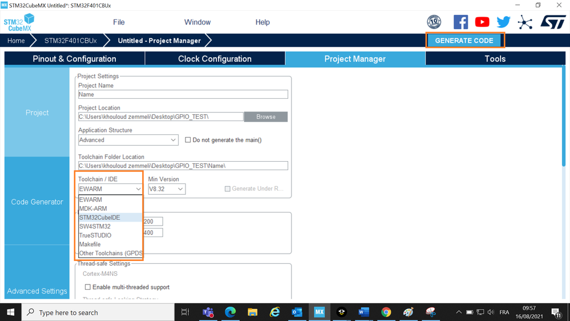The height and width of the screenshot is (321, 570).
Task: Launch Microsoft Edge from the taskbar
Action: pos(230,312)
